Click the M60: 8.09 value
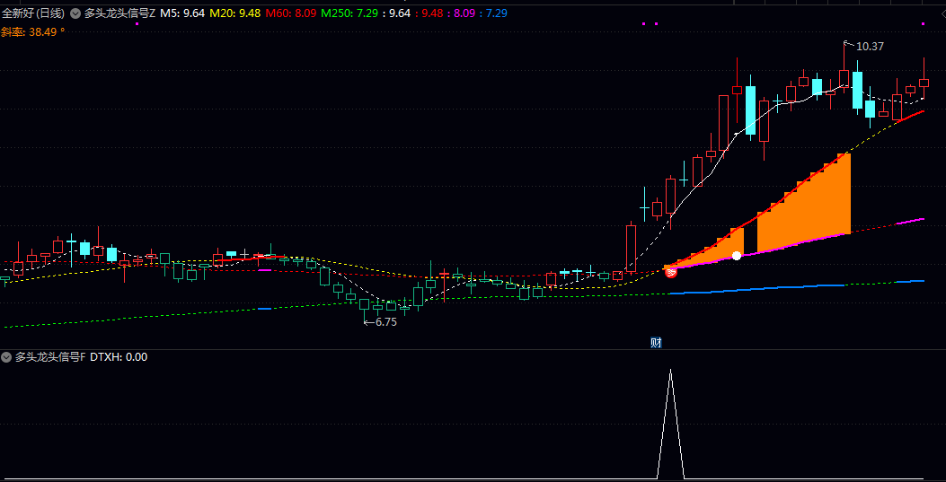The height and width of the screenshot is (482, 946). (291, 13)
